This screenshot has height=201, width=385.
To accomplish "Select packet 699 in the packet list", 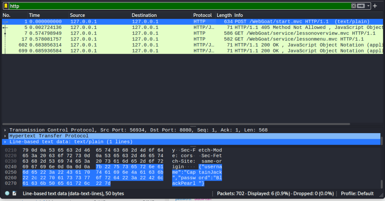I will pos(151,51).
